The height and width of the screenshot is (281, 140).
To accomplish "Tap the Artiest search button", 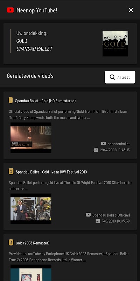I will [120, 77].
